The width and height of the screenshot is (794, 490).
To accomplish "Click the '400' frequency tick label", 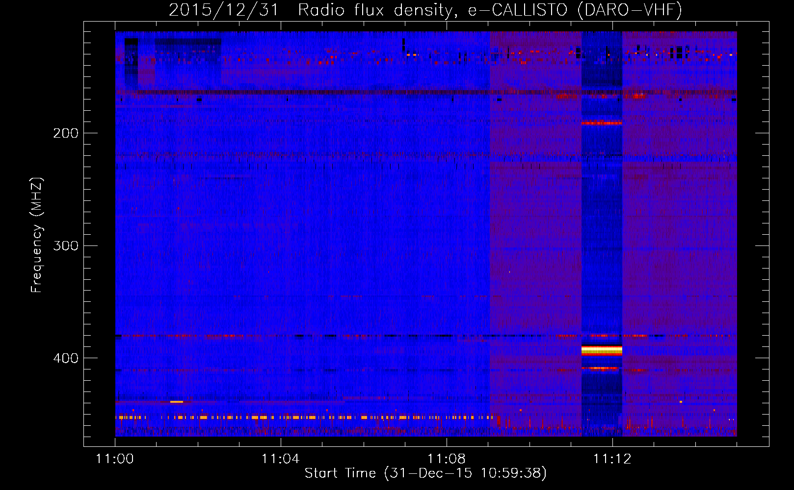I will click(66, 358).
